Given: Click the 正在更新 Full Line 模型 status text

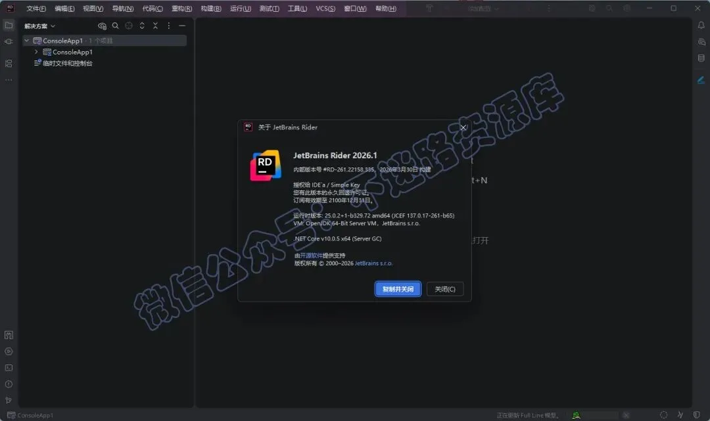Looking at the screenshot, I should pos(528,415).
